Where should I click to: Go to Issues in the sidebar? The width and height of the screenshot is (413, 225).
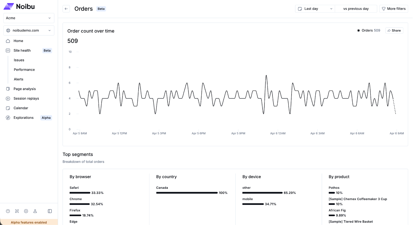click(19, 60)
